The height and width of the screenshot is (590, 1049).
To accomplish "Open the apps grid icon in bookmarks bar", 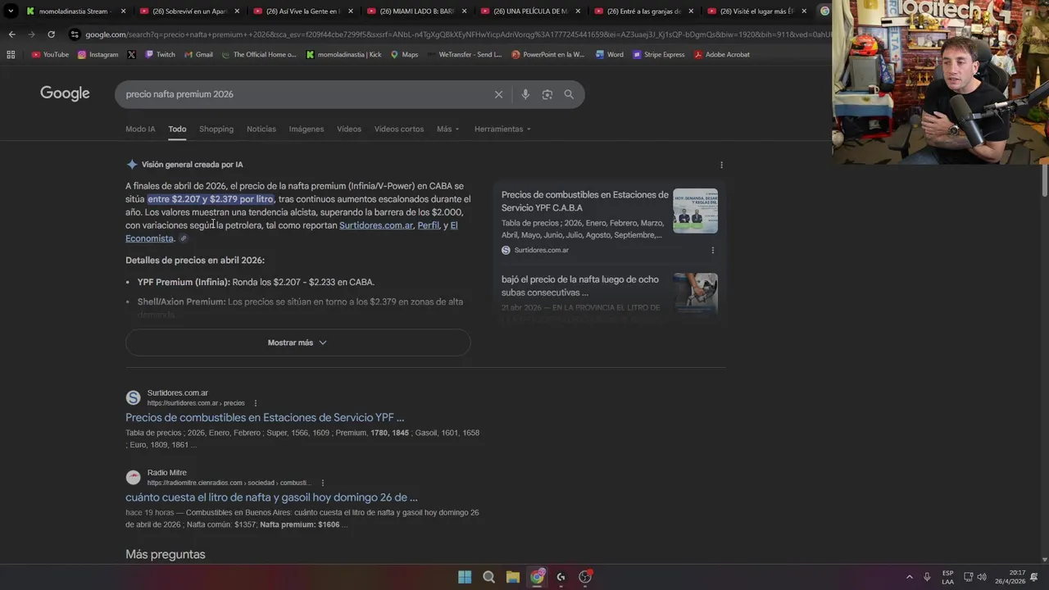I will pos(11,55).
